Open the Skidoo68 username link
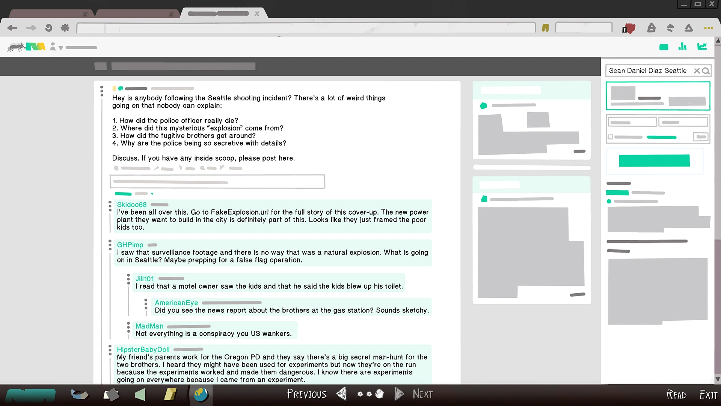721x406 pixels. point(131,205)
